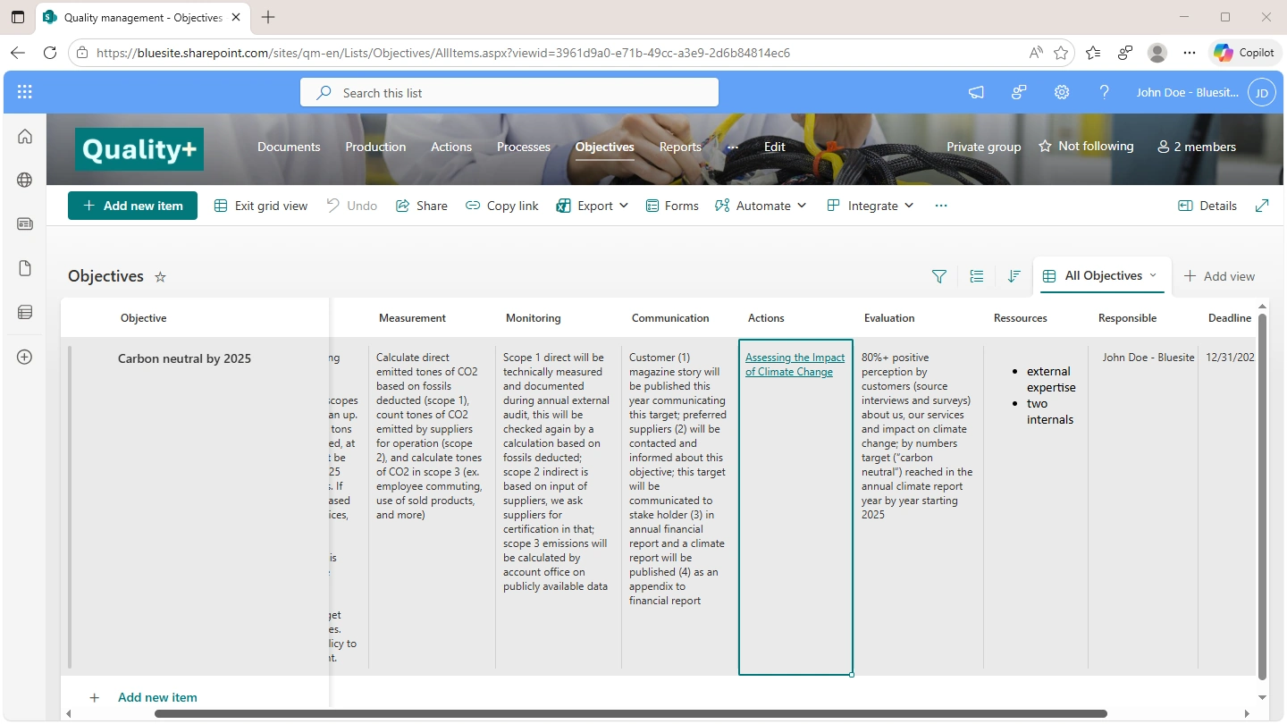The image size is (1287, 724).
Task: Open the My lists icon in sidebar
Action: pos(25,312)
